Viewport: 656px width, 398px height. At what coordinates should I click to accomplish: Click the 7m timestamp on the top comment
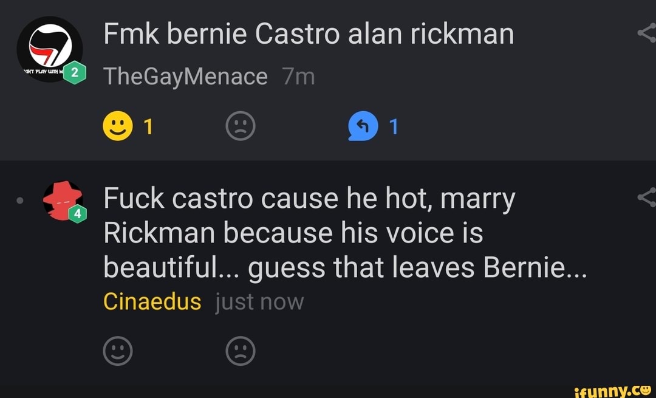[298, 76]
